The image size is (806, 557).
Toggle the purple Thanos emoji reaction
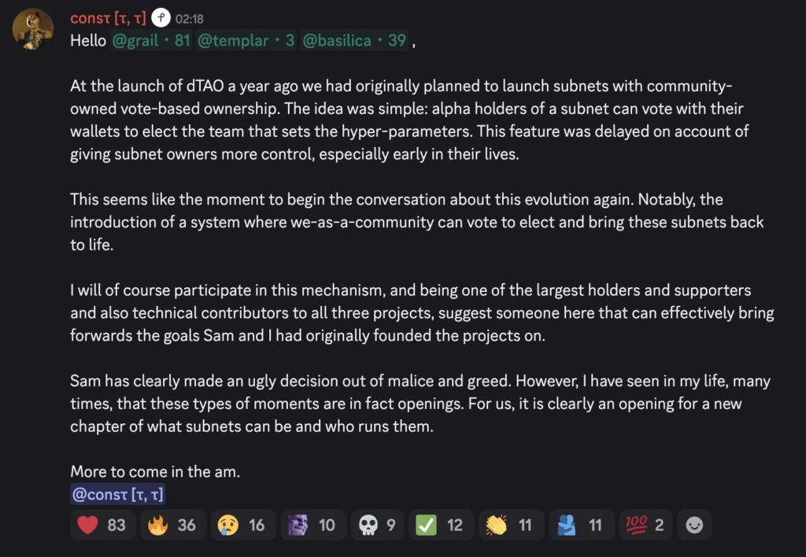pyautogui.click(x=313, y=525)
